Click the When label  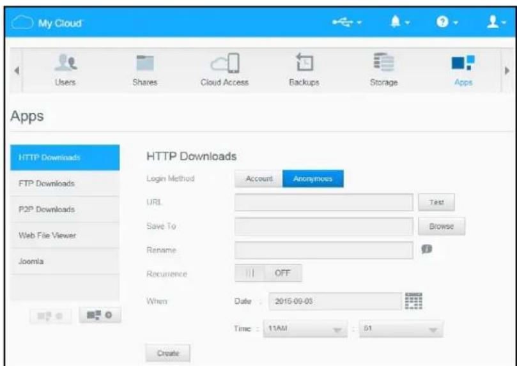pos(157,301)
